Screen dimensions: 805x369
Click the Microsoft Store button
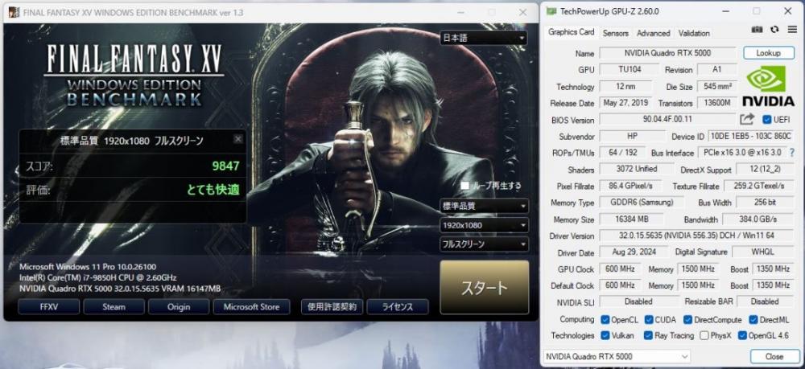[251, 306]
